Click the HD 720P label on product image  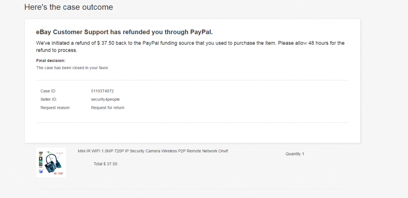coord(59,173)
